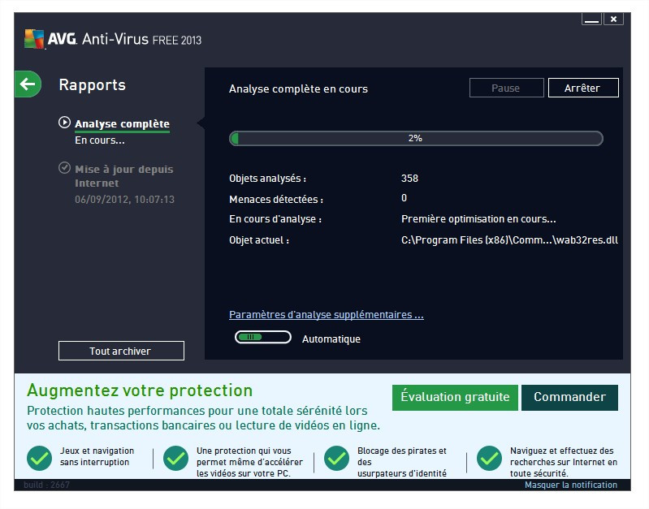Click the scan progress bar at 2%

pos(415,138)
